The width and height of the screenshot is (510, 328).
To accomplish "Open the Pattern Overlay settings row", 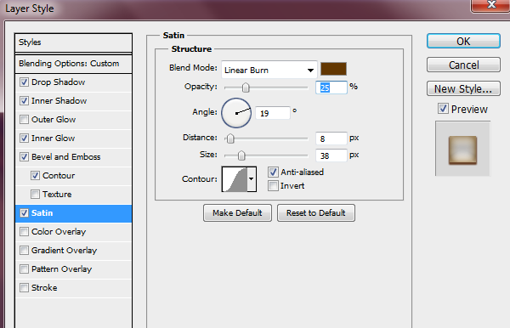I will tap(73, 269).
